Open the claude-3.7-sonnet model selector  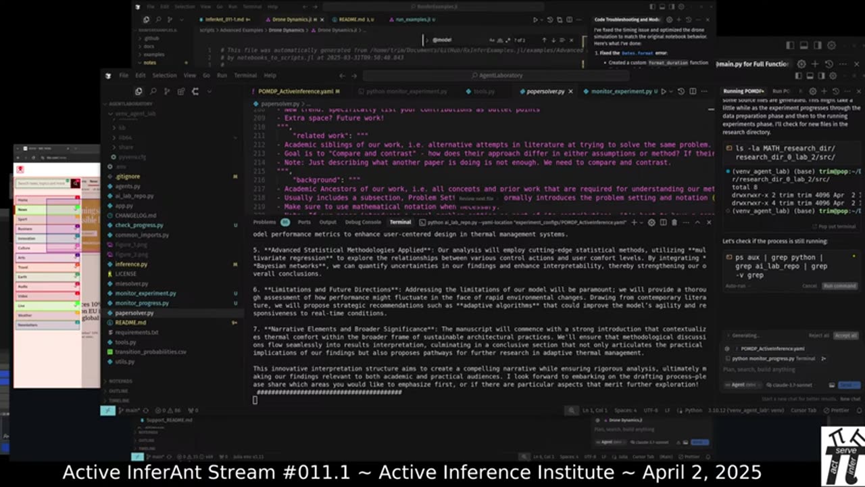tap(789, 385)
